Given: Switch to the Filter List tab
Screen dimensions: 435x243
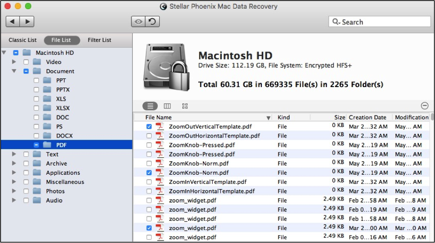Looking at the screenshot, I should tap(99, 40).
